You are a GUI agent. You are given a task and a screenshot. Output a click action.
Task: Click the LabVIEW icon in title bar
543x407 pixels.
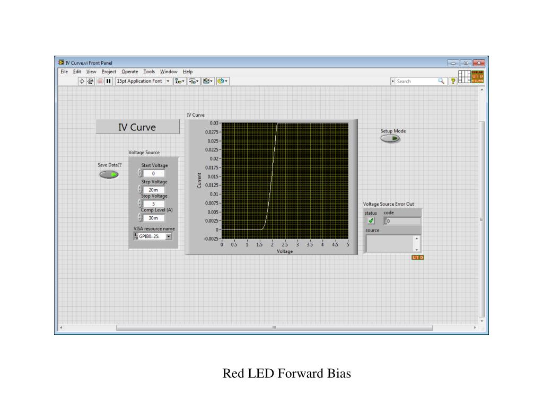pyautogui.click(x=62, y=63)
